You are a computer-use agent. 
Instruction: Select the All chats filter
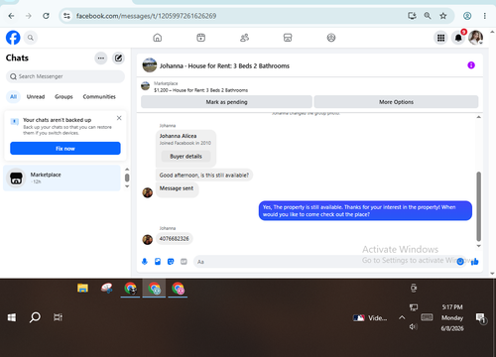point(13,96)
